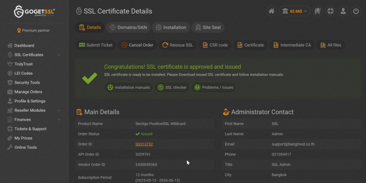Click the Reissue SSL button
Image resolution: width=366 pixels, height=183 pixels.
pyautogui.click(x=178, y=45)
